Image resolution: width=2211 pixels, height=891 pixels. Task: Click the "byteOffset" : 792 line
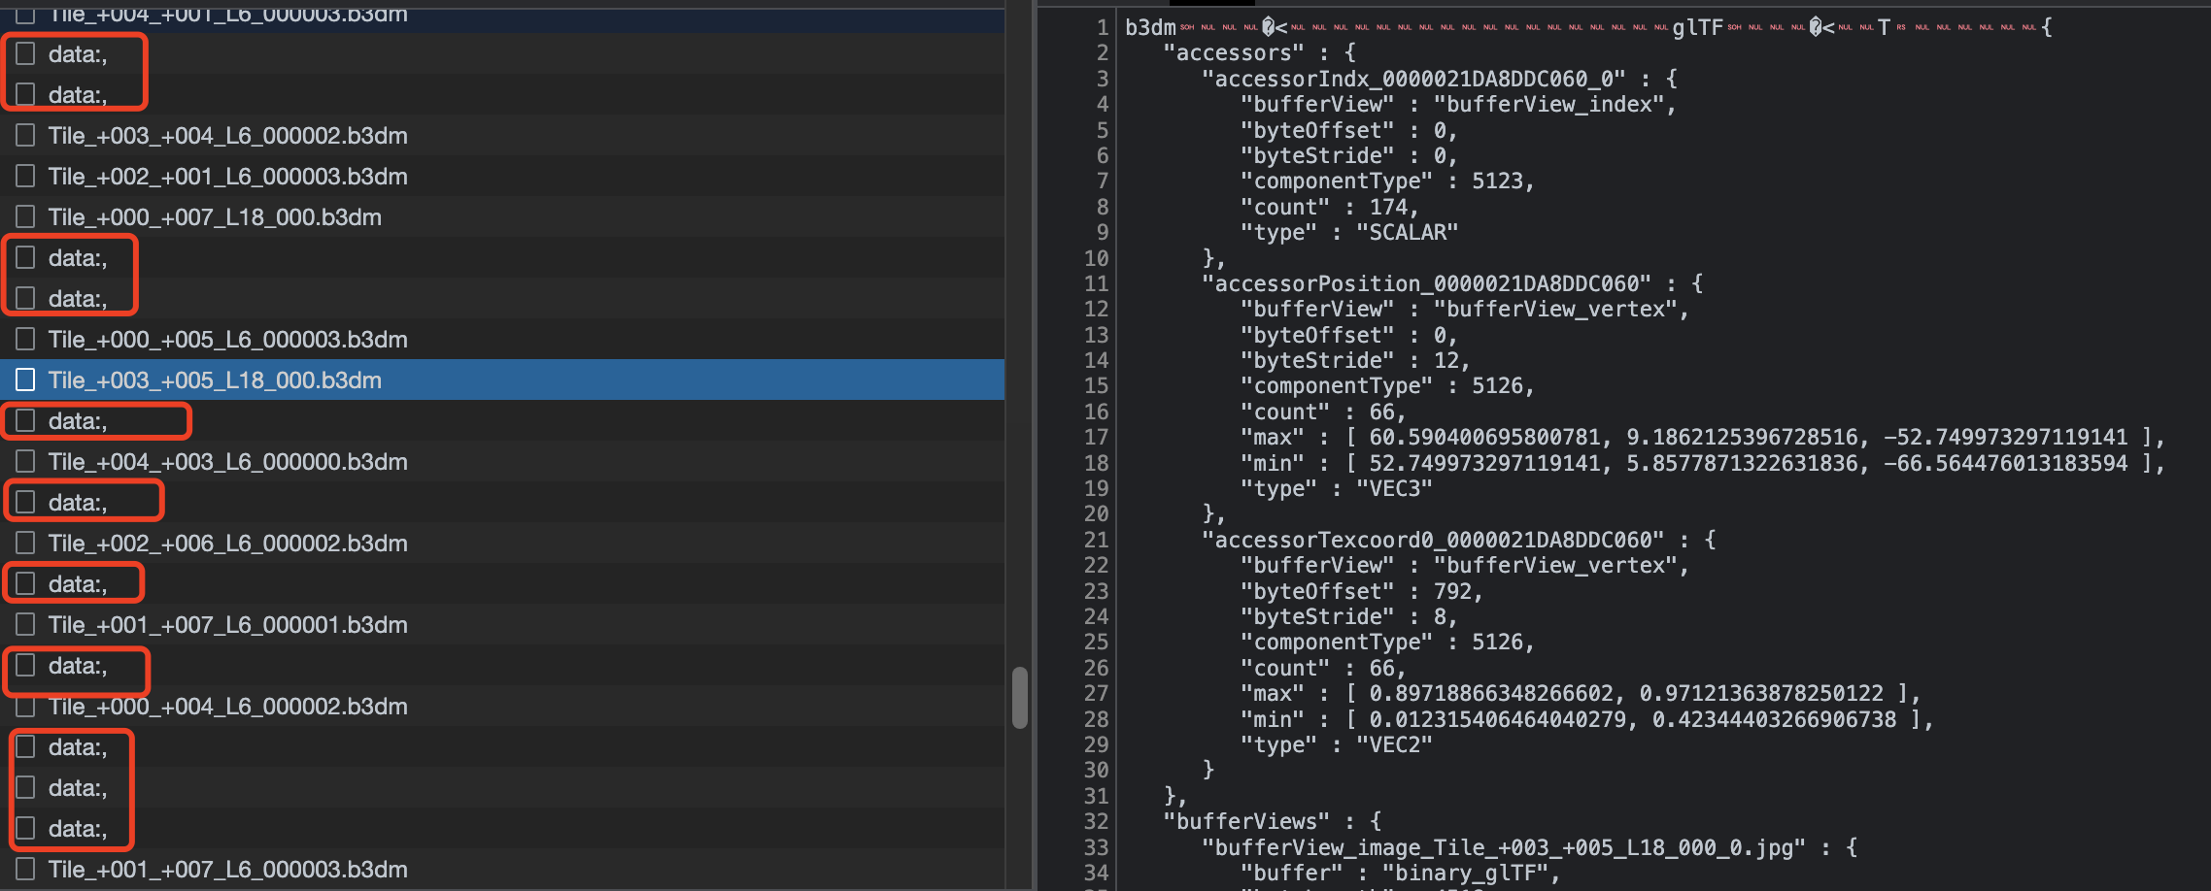tap(1362, 591)
